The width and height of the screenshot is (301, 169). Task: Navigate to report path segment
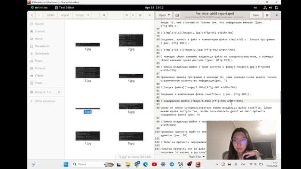click(65, 15)
